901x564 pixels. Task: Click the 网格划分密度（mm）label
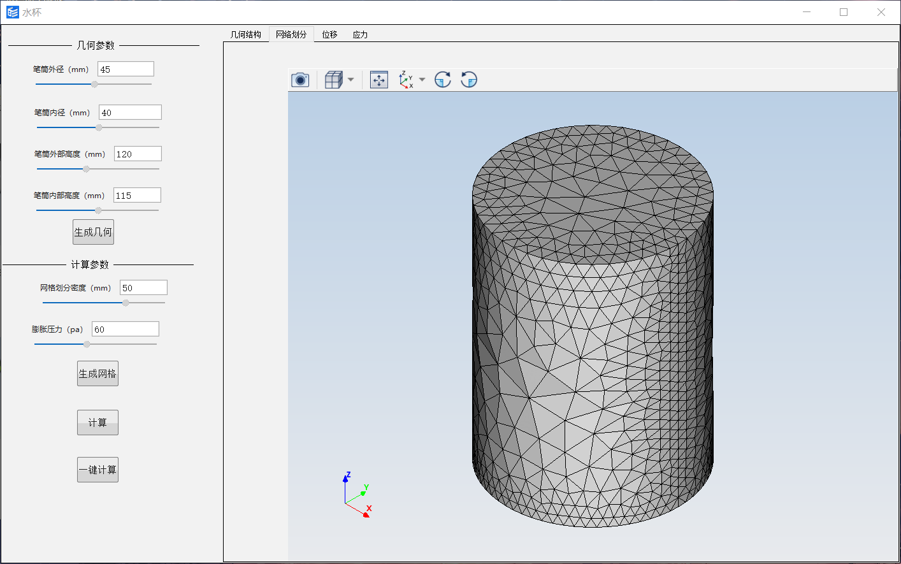point(75,287)
